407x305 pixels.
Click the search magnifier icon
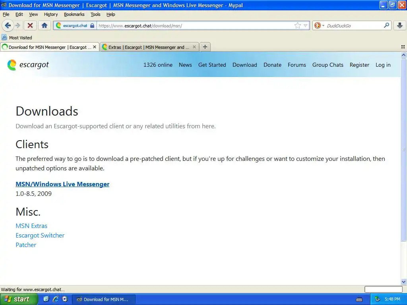[x=386, y=25]
